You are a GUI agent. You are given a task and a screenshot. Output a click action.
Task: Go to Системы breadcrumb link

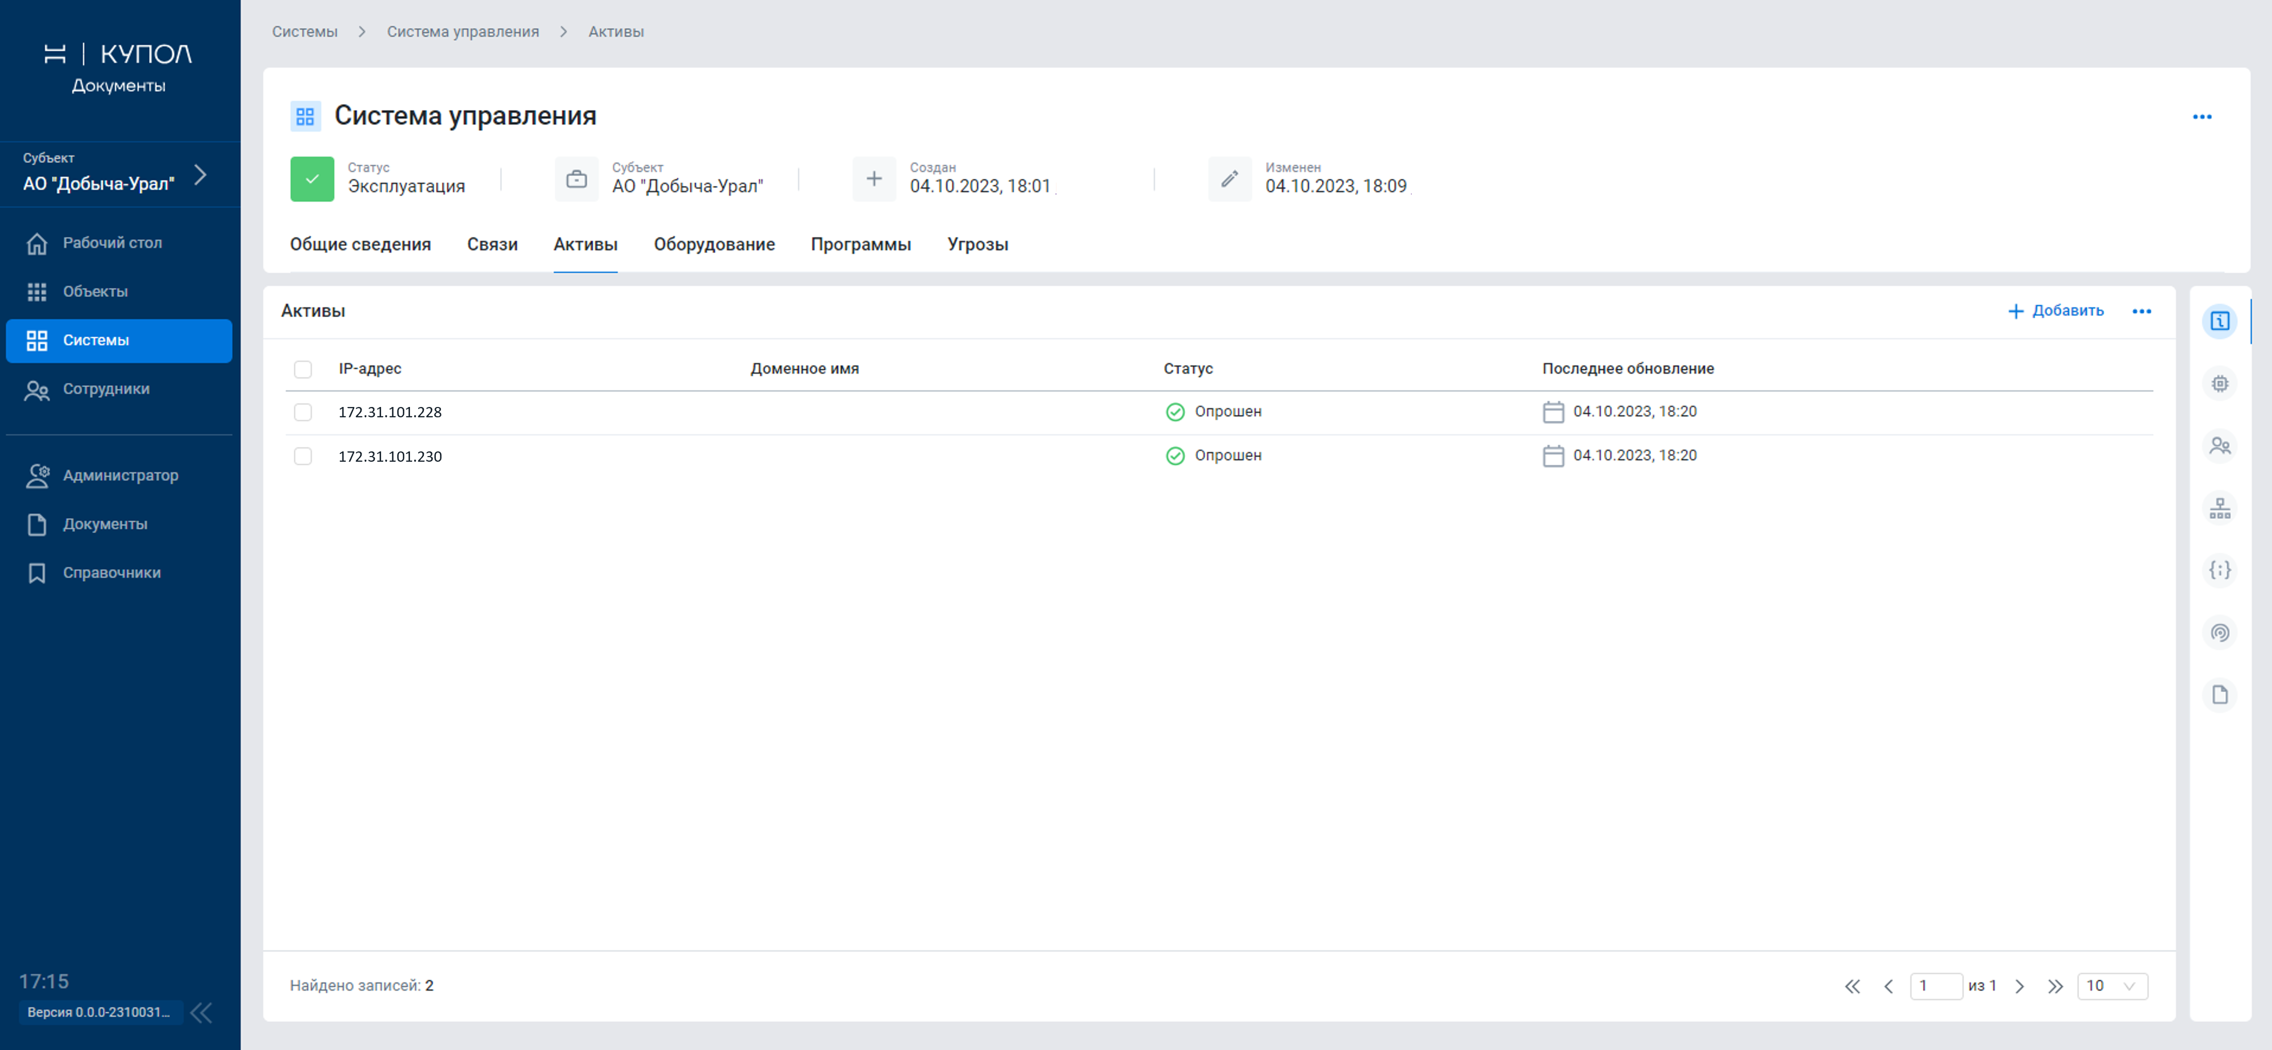[x=304, y=32]
